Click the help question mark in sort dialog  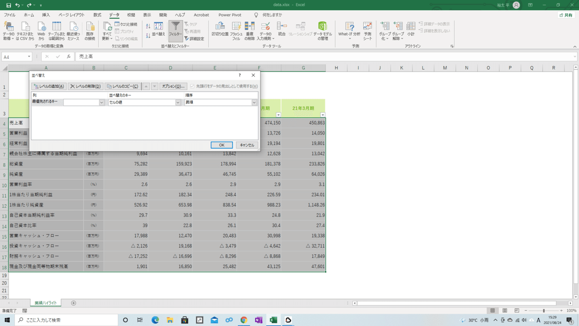(240, 75)
